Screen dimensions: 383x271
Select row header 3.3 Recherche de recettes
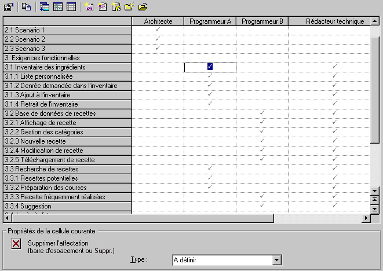point(67,169)
